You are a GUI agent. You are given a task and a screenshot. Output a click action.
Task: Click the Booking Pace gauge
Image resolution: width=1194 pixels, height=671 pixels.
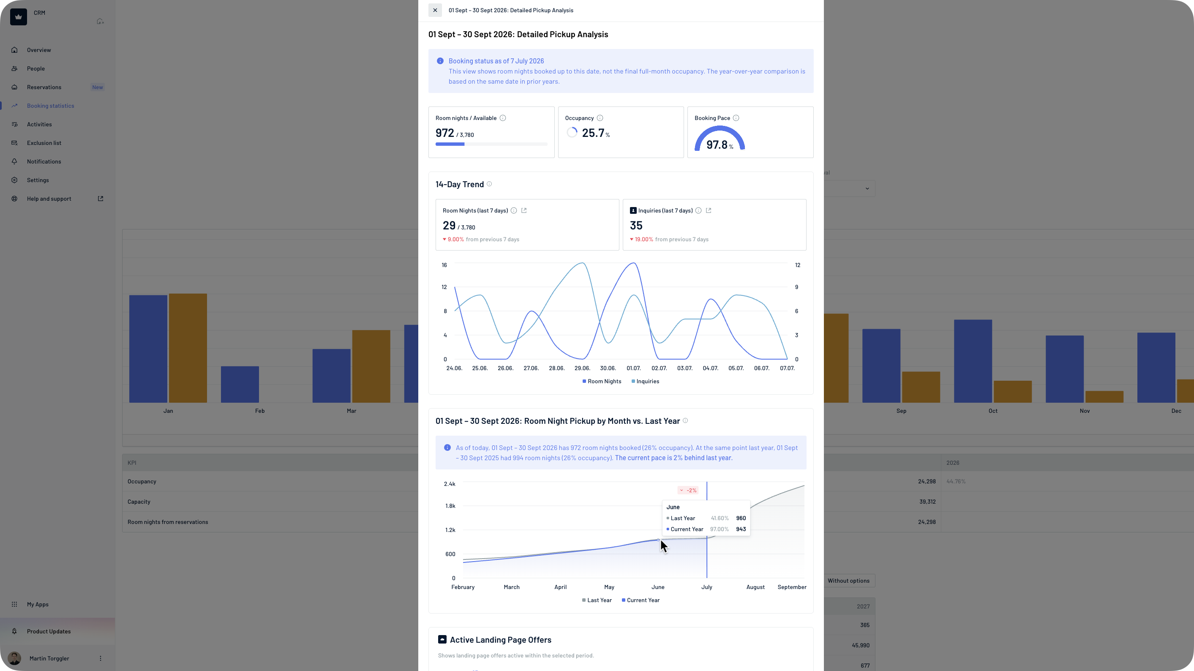tap(720, 138)
